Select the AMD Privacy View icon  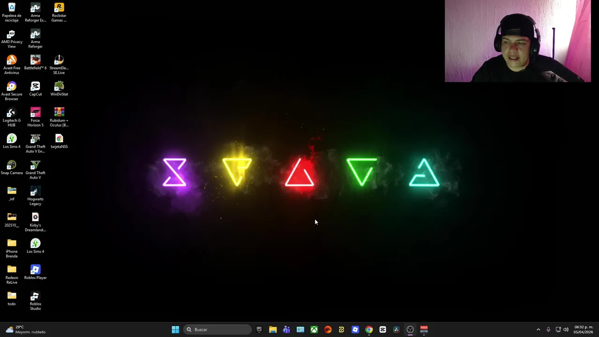coord(12,38)
